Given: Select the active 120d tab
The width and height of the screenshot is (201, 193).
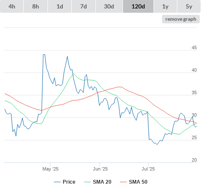Looking at the screenshot, I should coord(138,6).
